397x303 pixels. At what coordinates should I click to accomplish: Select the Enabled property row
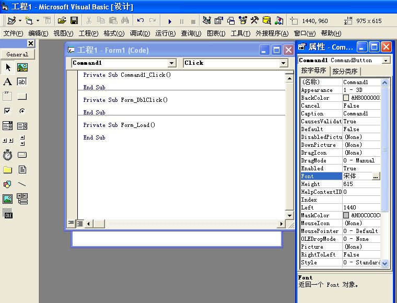coord(341,168)
